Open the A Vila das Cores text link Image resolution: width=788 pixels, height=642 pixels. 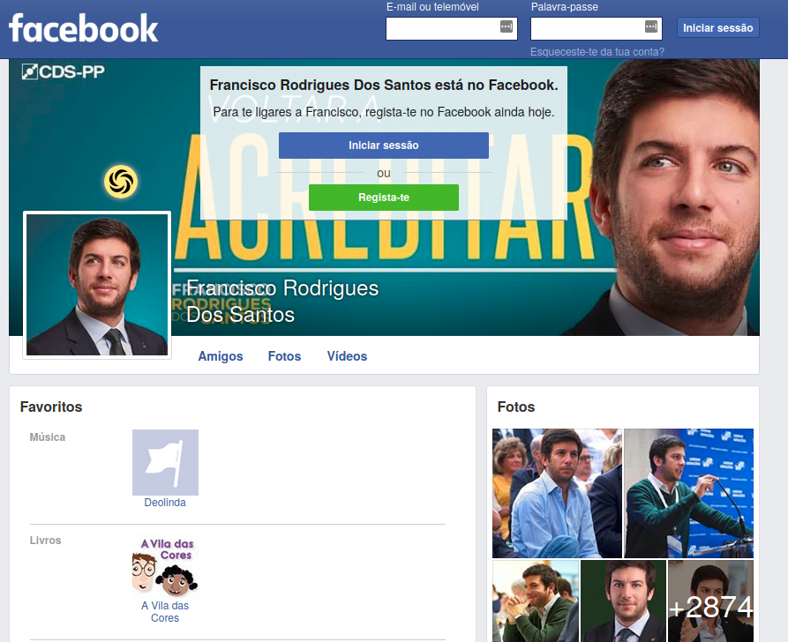tap(165, 612)
